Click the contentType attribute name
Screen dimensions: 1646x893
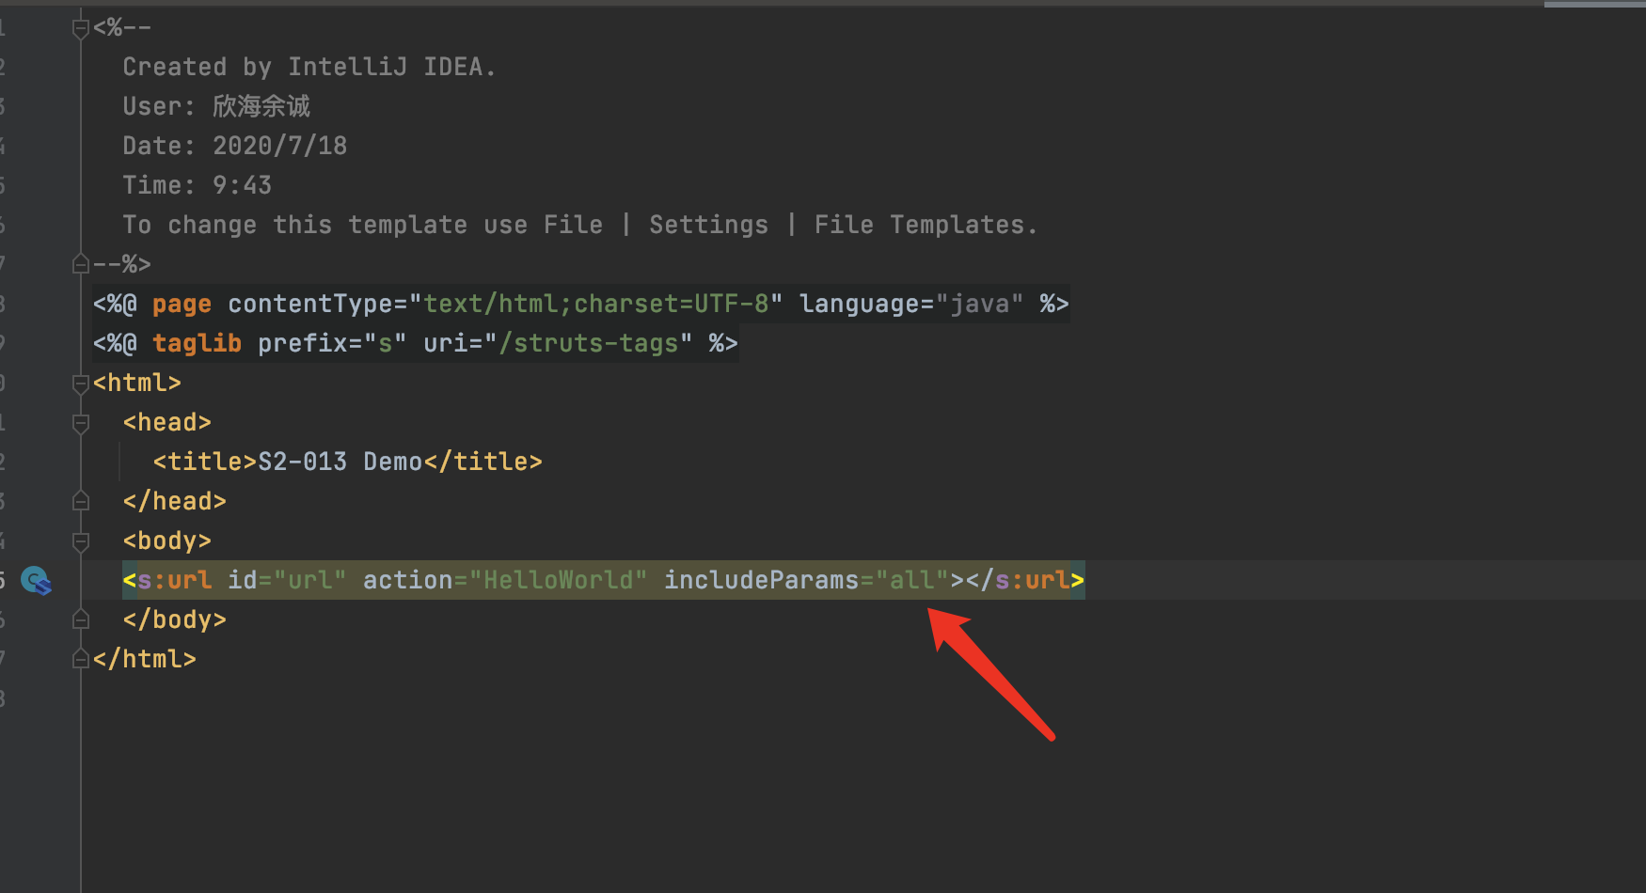coord(310,304)
